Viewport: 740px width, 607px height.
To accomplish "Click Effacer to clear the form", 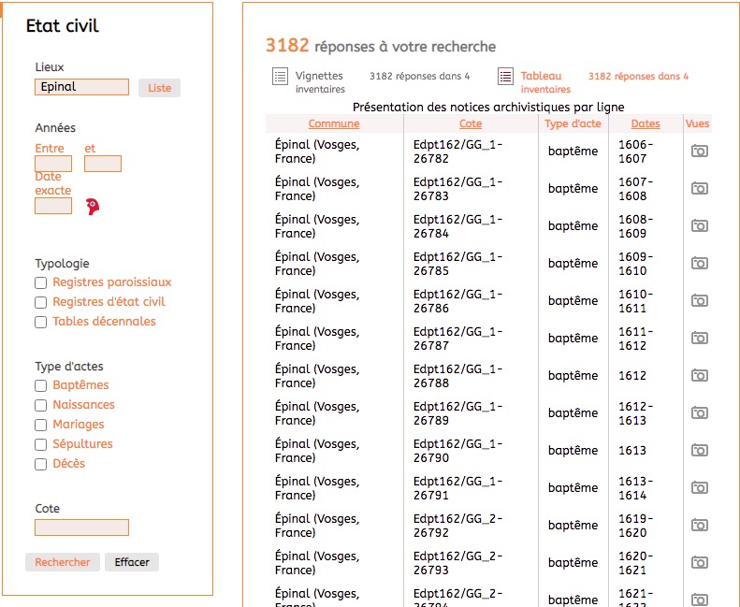I will (x=132, y=562).
